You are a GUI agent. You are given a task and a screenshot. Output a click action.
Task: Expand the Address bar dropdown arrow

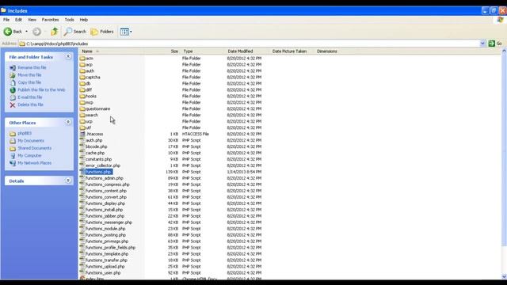click(x=482, y=44)
